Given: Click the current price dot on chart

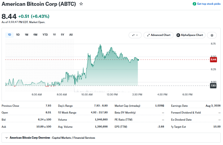Looking at the screenshot, I should 138,60.
